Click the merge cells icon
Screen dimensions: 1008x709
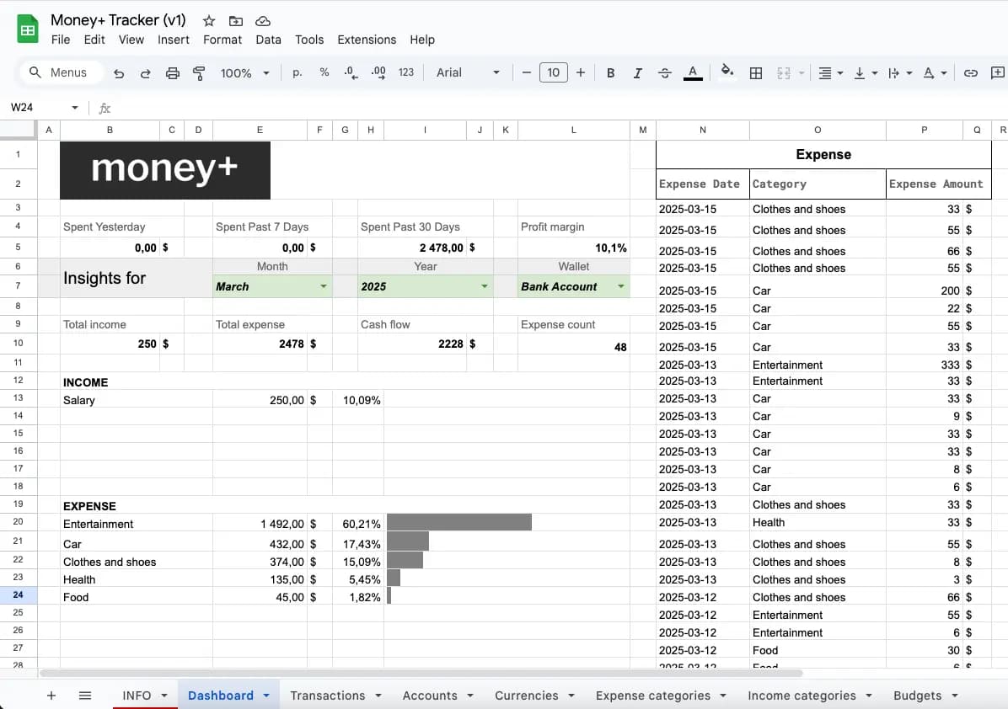[784, 73]
